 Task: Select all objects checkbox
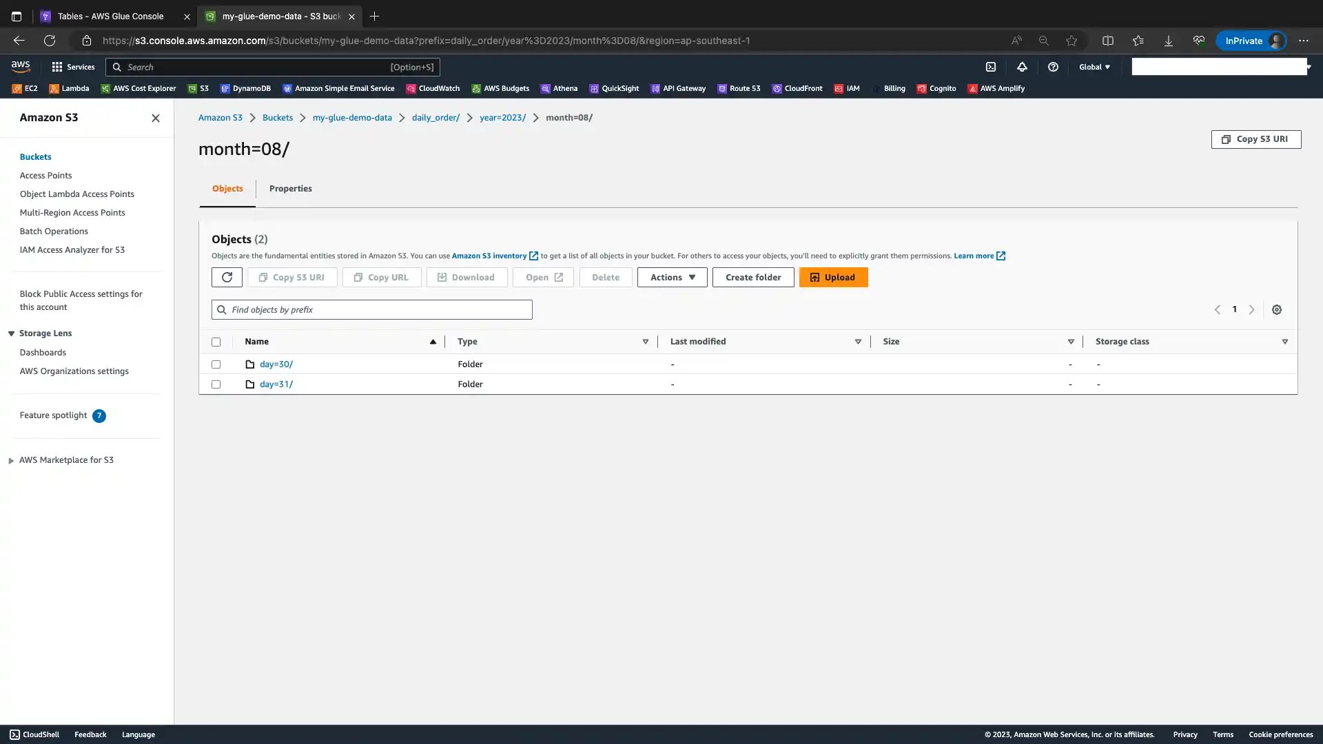click(216, 342)
